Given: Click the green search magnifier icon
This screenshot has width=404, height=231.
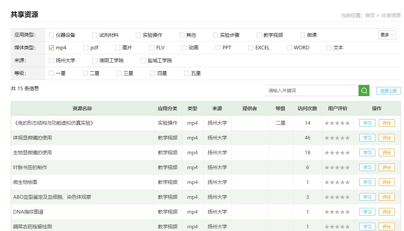Looking at the screenshot, I should (364, 91).
